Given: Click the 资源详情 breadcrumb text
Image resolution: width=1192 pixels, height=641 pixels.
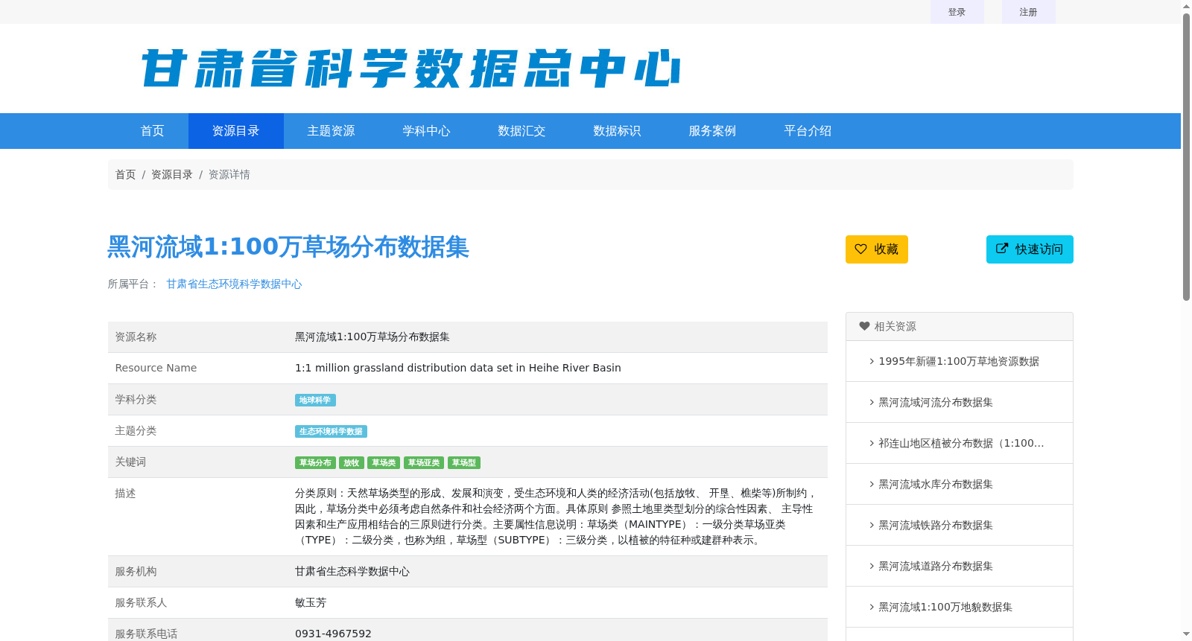Looking at the screenshot, I should 229,174.
